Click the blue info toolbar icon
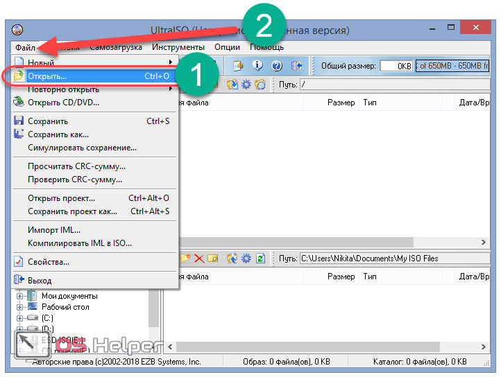Viewport: 501px width, 377px height. pyautogui.click(x=257, y=65)
